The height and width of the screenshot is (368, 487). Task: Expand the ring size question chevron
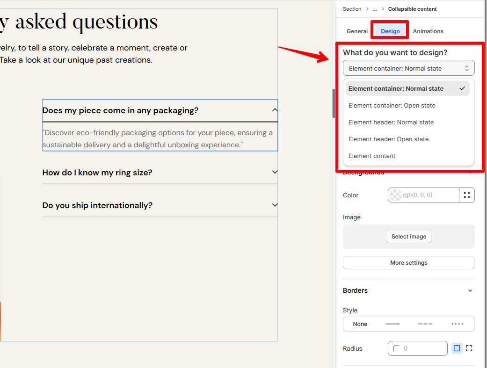[275, 172]
